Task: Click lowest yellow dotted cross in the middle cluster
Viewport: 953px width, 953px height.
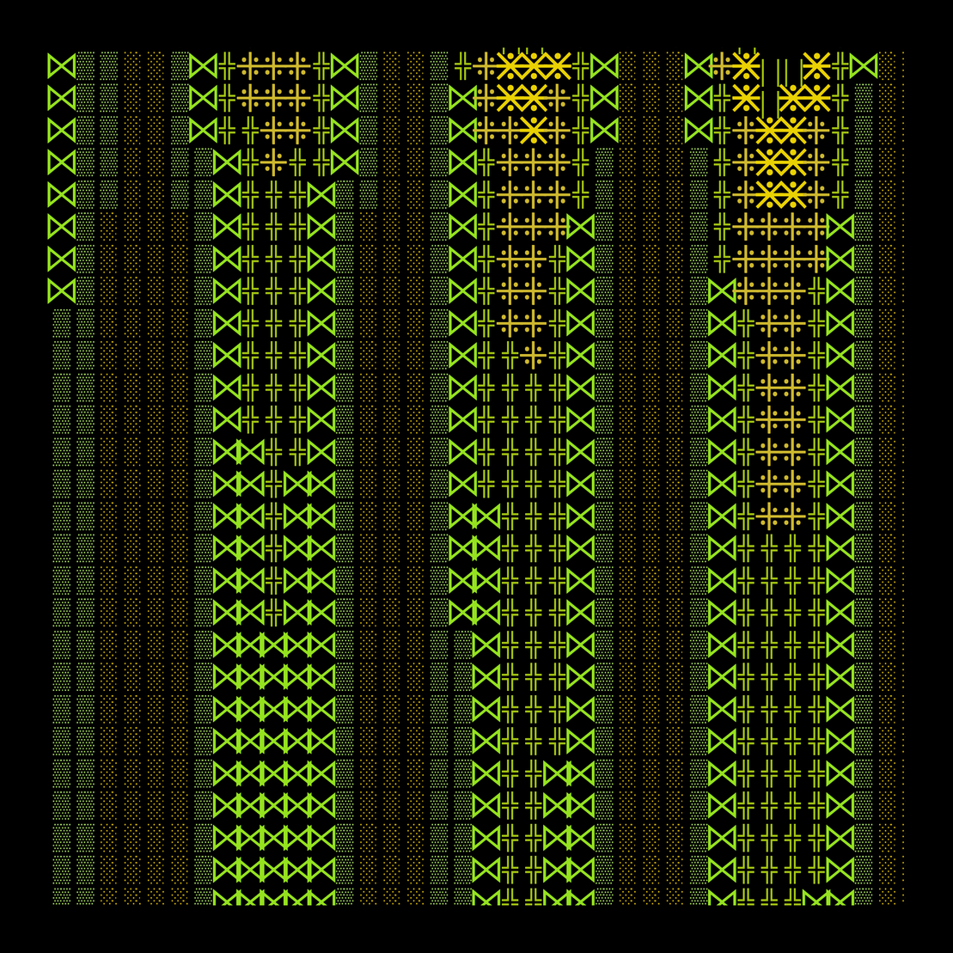Action: [534, 355]
